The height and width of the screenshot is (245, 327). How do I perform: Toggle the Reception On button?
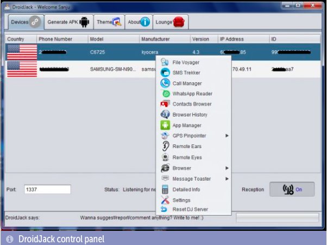pos(292,189)
